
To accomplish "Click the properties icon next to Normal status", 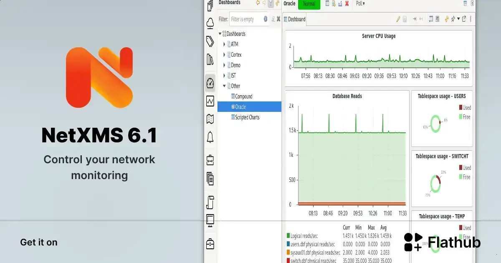I will tap(328, 3).
